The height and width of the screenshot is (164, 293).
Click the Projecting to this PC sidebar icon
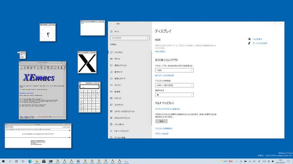[111, 111]
